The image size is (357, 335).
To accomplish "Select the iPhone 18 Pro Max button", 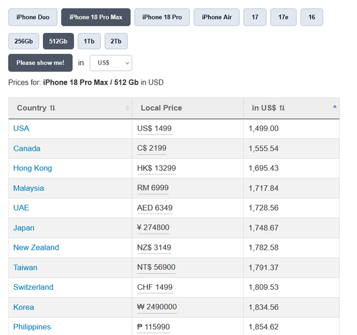I will coord(96,17).
